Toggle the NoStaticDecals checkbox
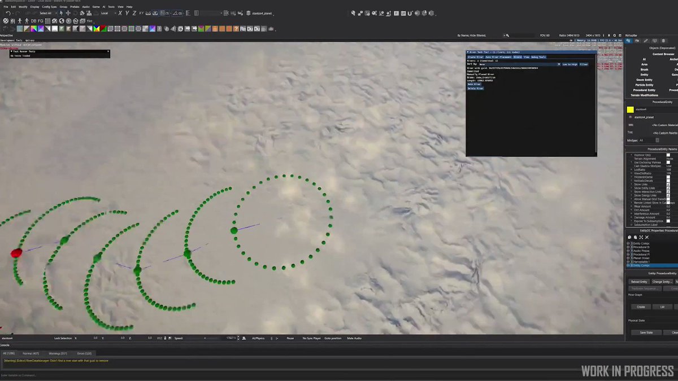 [x=668, y=181]
